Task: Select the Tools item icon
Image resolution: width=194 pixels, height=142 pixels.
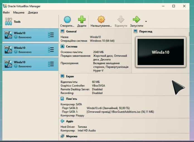Action: coord(8,21)
